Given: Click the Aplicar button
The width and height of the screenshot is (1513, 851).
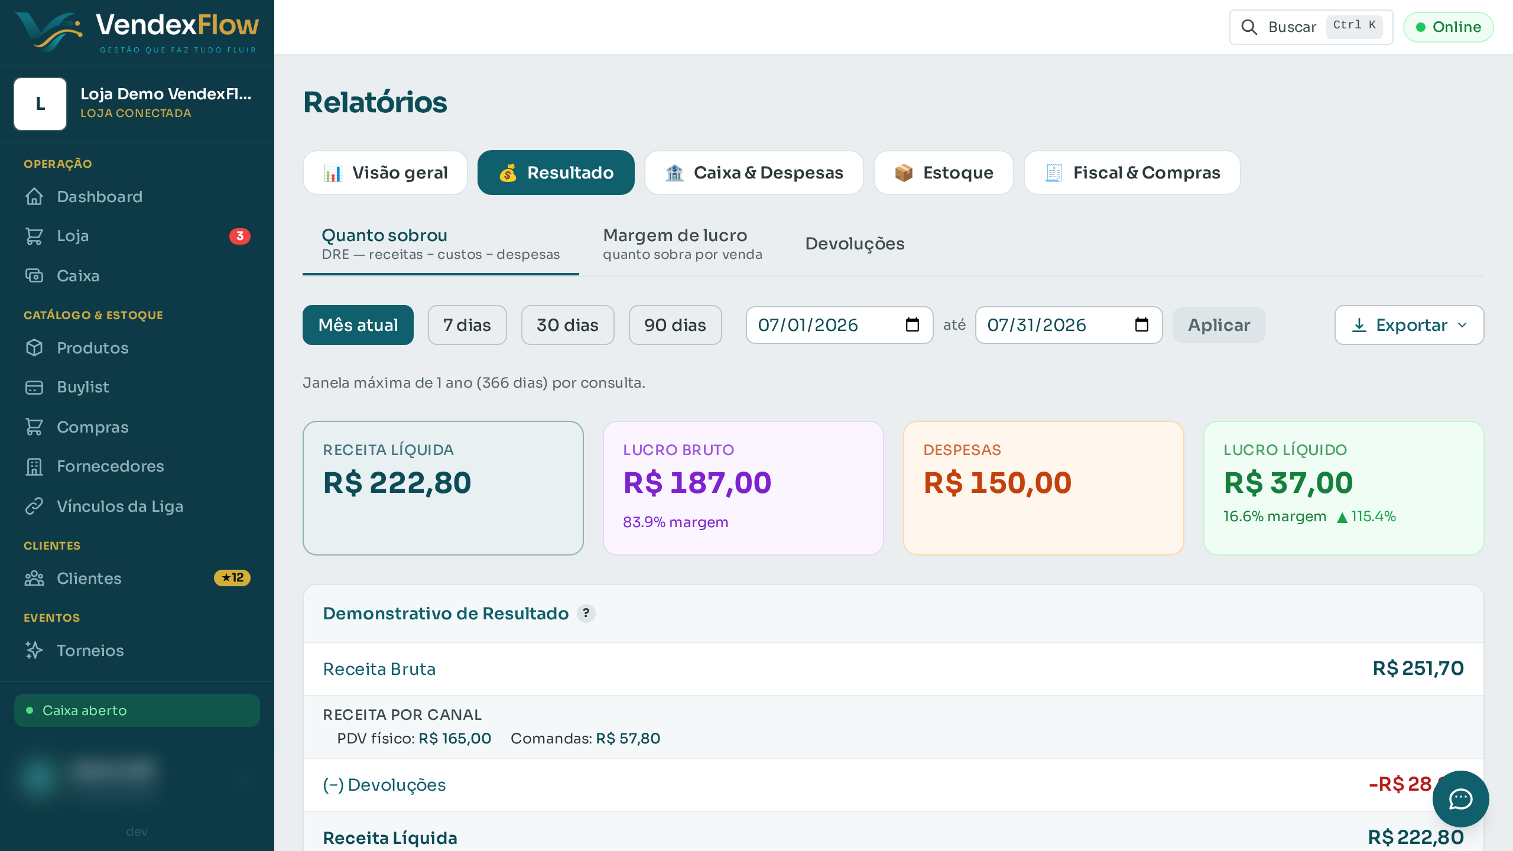Looking at the screenshot, I should [x=1219, y=325].
